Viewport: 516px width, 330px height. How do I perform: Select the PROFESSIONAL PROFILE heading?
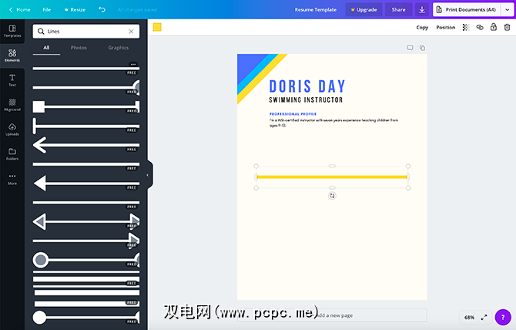pyautogui.click(x=293, y=114)
